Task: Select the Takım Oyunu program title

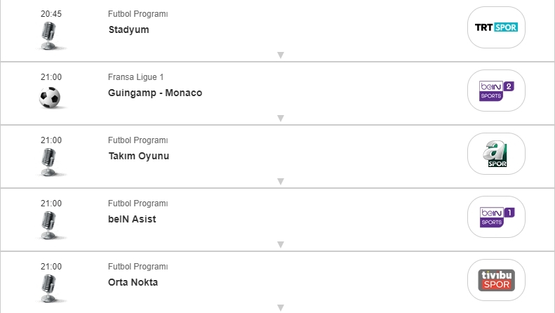Action: point(139,156)
